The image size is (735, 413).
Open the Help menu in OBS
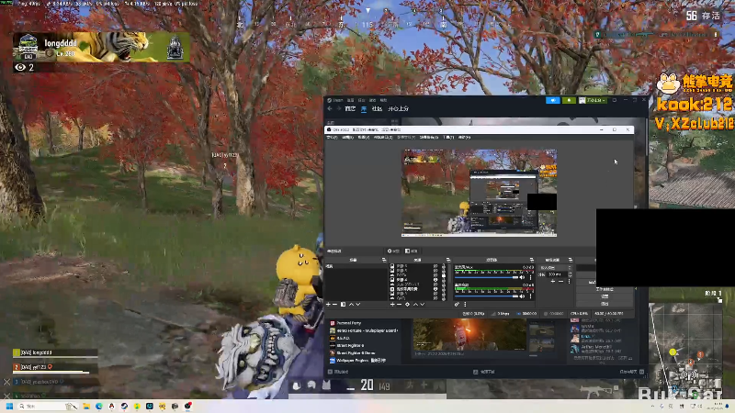464,137
